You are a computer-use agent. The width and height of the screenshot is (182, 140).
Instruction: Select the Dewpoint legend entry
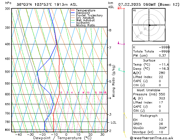[82, 13]
